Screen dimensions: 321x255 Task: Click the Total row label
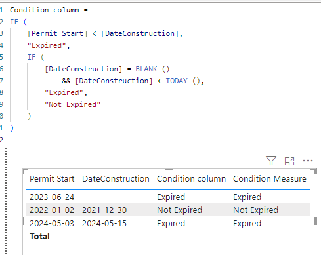point(39,236)
